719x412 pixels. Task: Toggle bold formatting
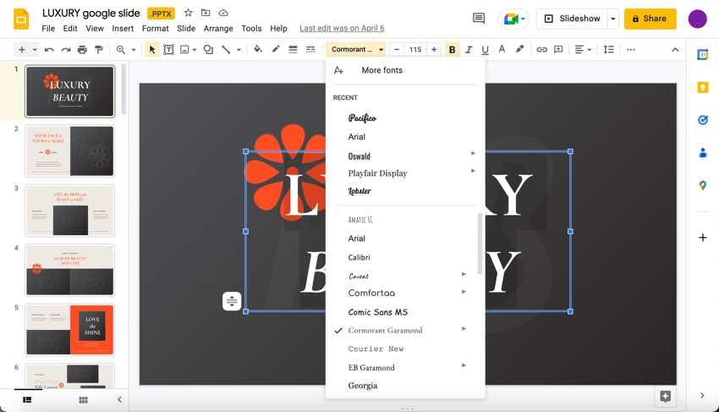pyautogui.click(x=452, y=50)
